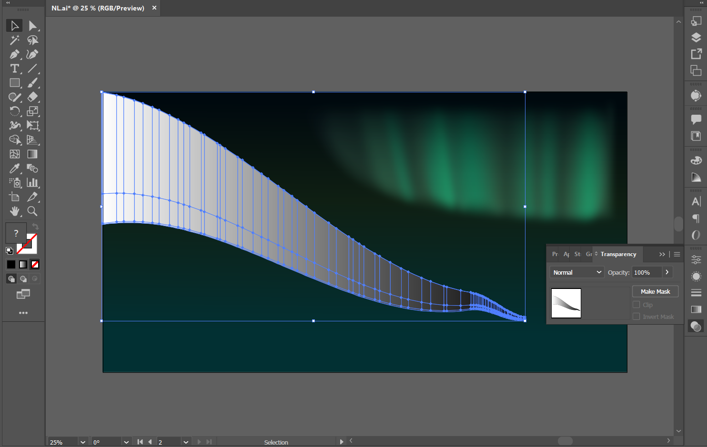Choose the Gradient tool in toolbar

[32, 154]
